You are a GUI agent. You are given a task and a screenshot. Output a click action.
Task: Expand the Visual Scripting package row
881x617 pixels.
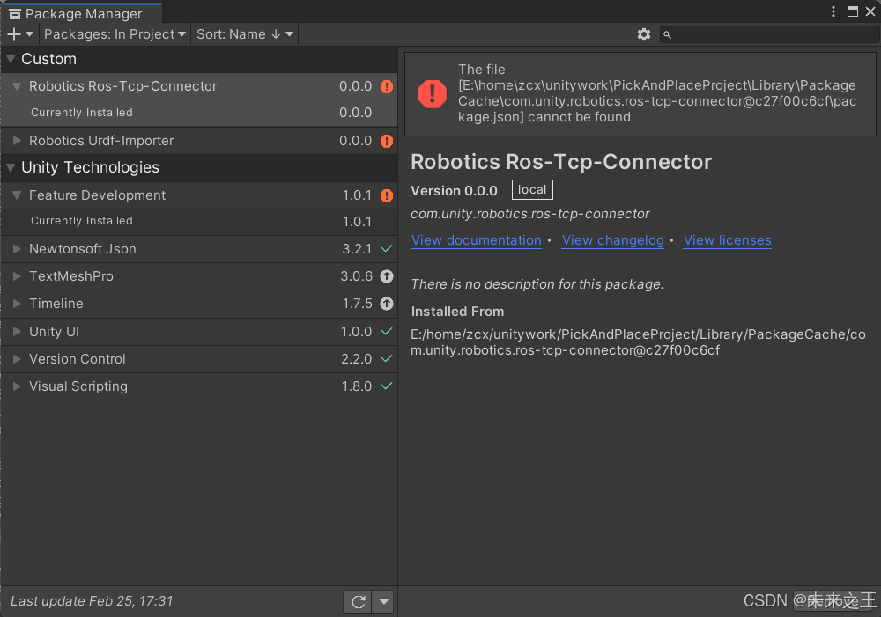(x=17, y=386)
